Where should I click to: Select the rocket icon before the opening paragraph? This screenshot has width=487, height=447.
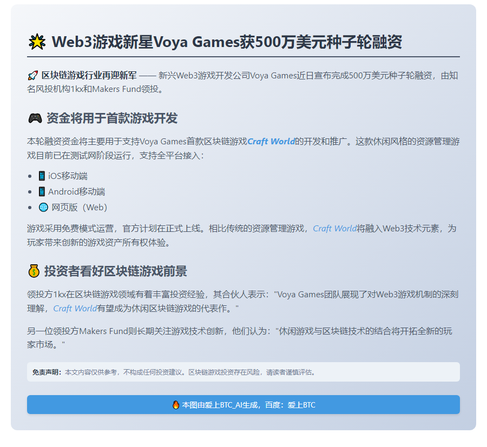[x=34, y=76]
